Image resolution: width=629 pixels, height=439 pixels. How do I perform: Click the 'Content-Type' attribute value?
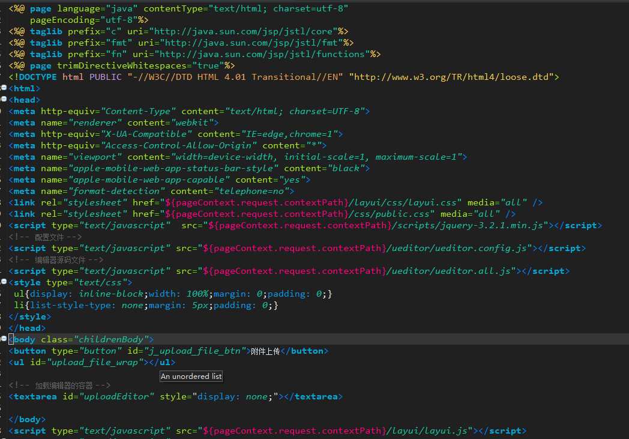point(138,111)
